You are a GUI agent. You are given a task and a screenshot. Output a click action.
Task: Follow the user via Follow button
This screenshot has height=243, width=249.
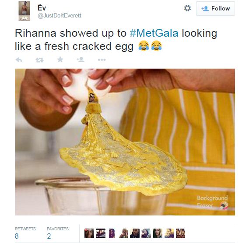215,8
